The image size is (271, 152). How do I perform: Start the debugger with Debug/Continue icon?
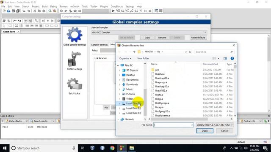tap(113, 11)
